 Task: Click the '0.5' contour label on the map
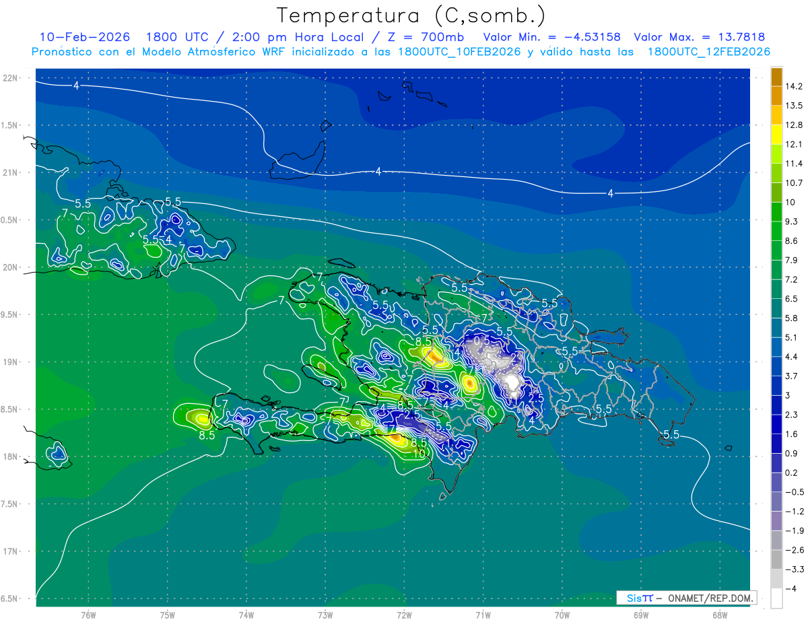click(482, 341)
